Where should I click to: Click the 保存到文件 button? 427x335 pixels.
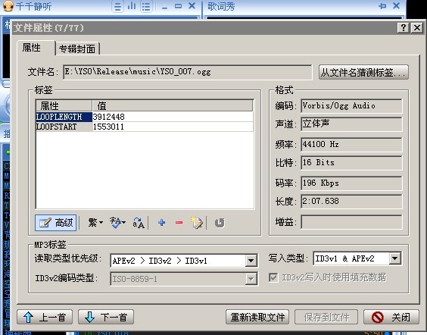pos(326,317)
